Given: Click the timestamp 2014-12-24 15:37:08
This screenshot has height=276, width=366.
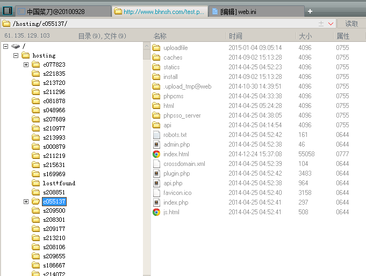Looking at the screenshot, I should pos(255,154).
